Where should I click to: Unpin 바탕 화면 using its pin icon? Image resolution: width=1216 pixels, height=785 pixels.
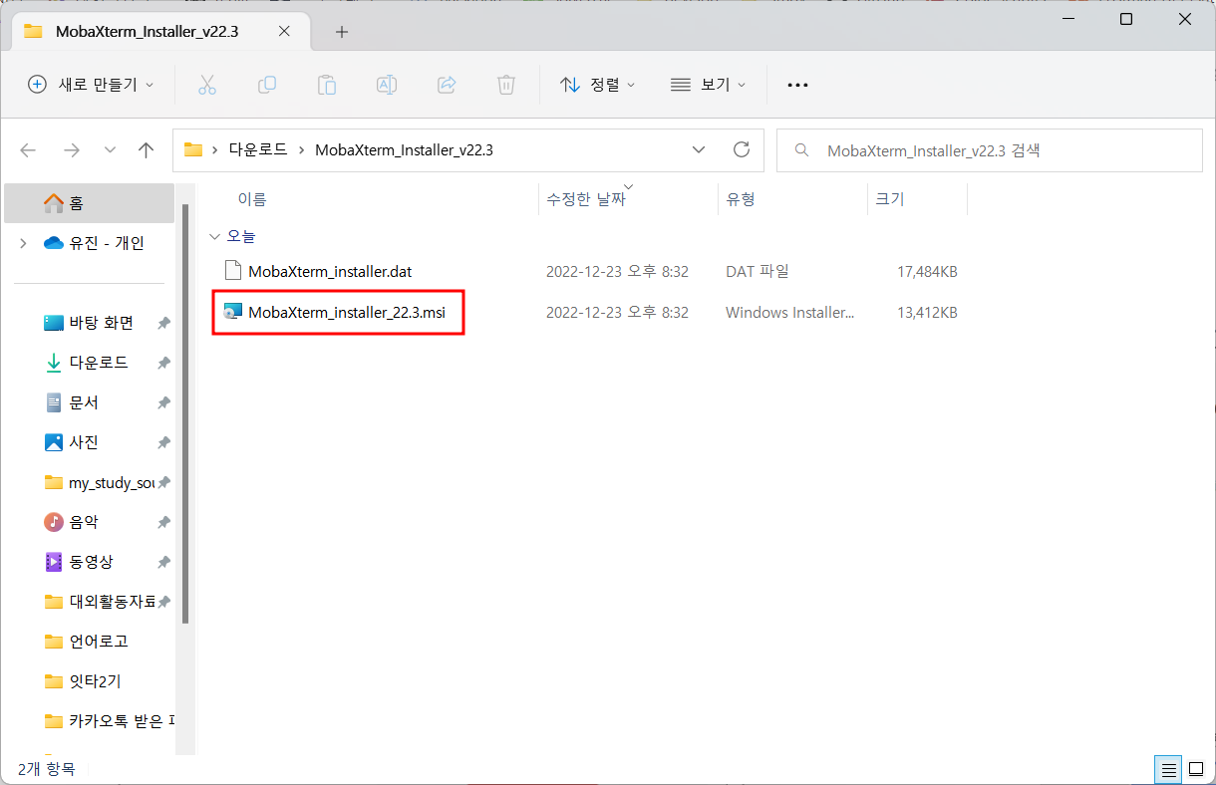pyautogui.click(x=163, y=323)
